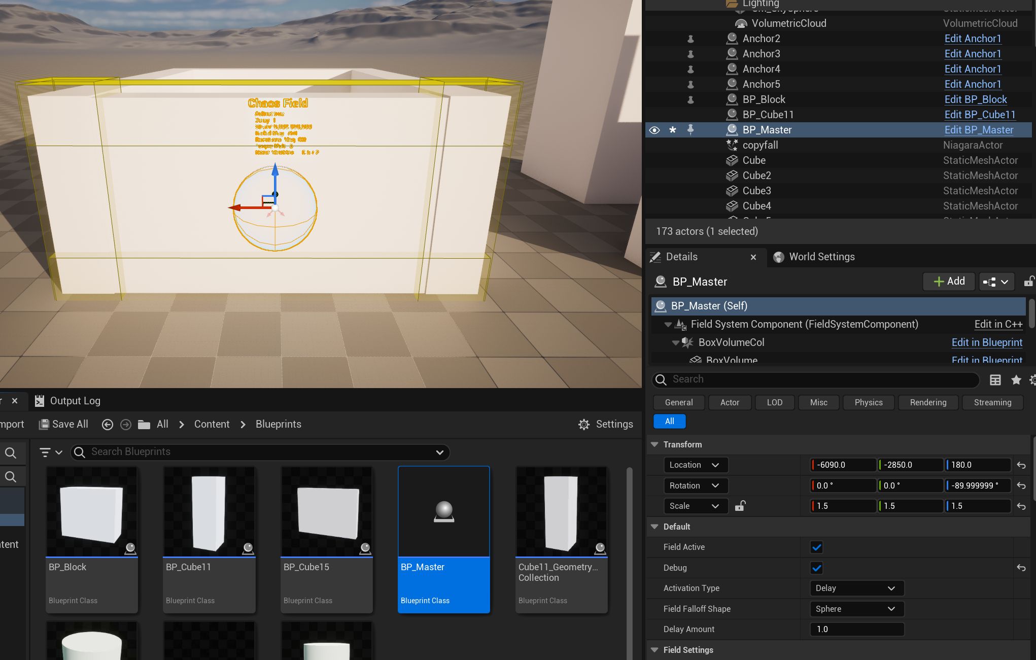Uncheck the Field Active checkbox

816,547
